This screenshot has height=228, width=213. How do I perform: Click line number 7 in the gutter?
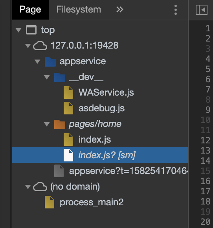208,89
